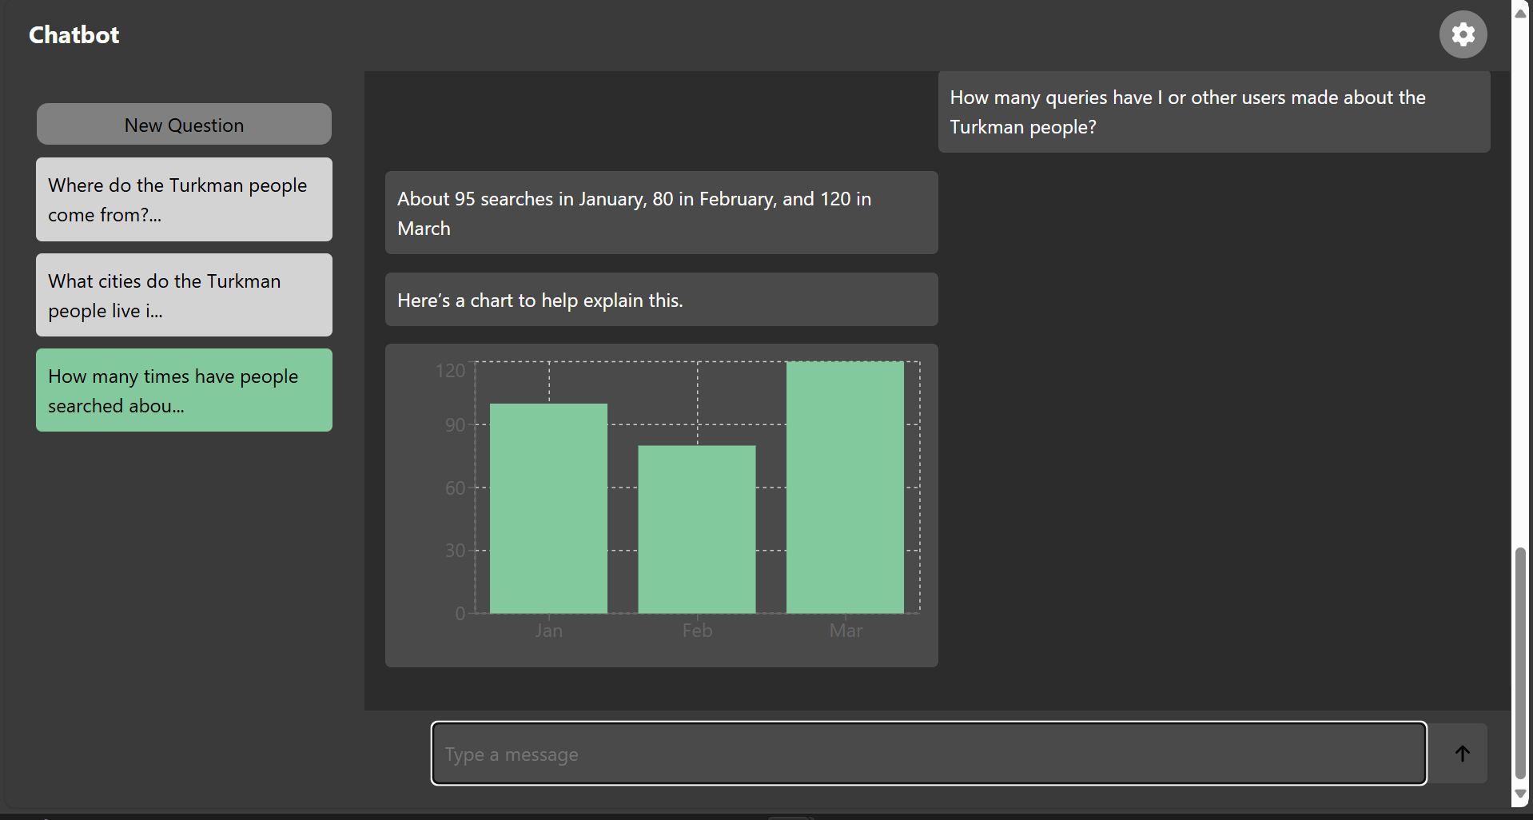Click the '90' y-axis label
Viewport: 1533px width, 820px height.
pos(455,425)
